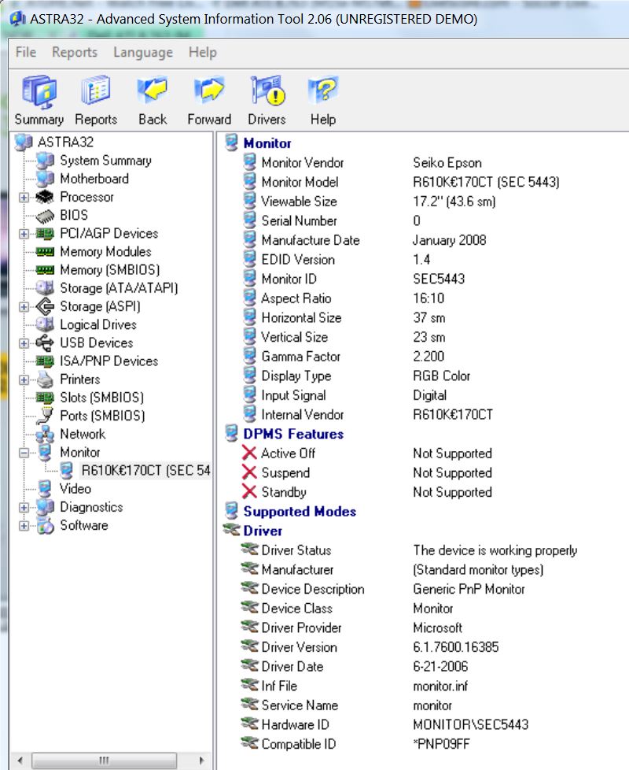Click the Seiko Epson value
The image size is (629, 770).
[447, 162]
